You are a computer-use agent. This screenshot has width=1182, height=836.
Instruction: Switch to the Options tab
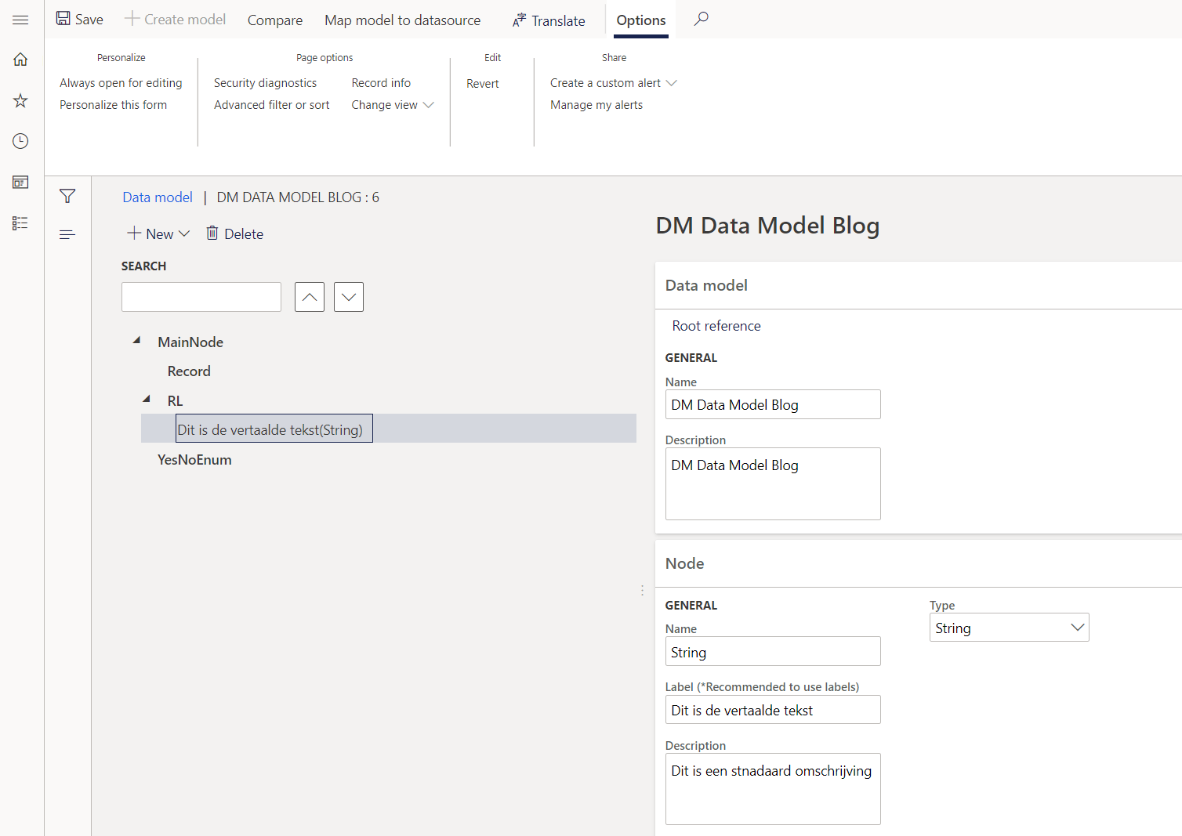point(640,20)
